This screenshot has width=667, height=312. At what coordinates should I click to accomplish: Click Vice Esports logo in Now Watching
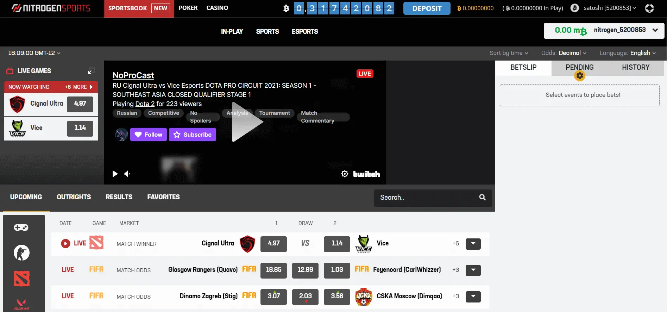pos(17,128)
